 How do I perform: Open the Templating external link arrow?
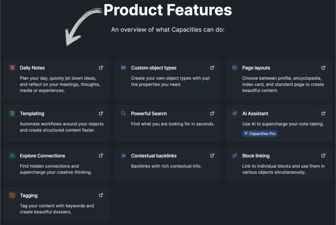point(101,114)
